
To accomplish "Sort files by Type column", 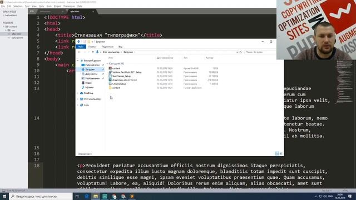I will pyautogui.click(x=185, y=58).
